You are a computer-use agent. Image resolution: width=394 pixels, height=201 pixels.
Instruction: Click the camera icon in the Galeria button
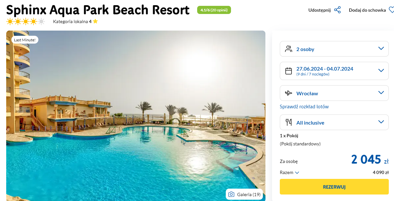(x=231, y=194)
